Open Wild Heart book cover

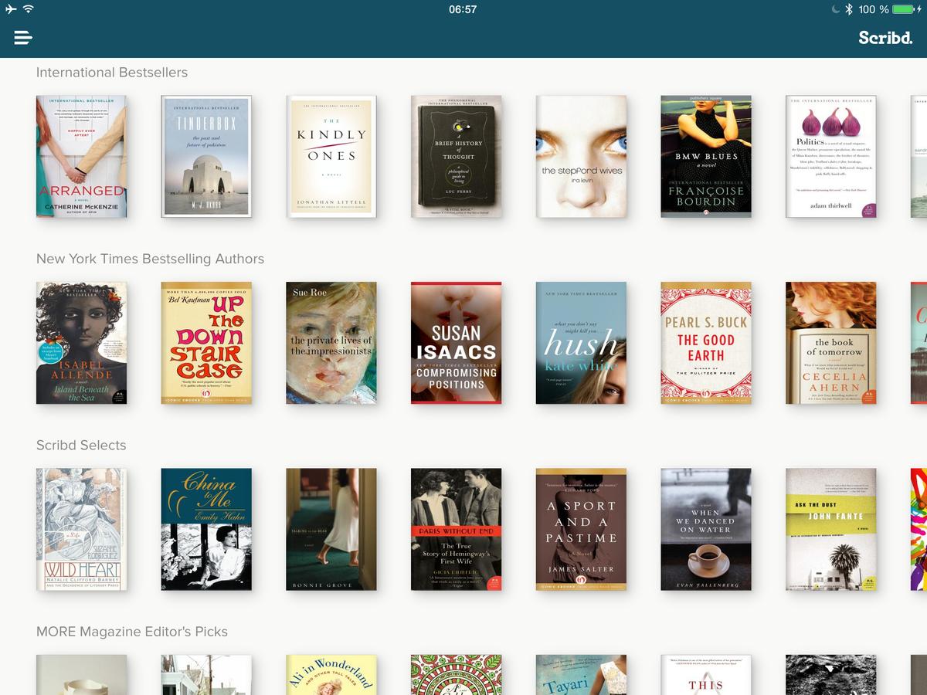[x=81, y=529]
